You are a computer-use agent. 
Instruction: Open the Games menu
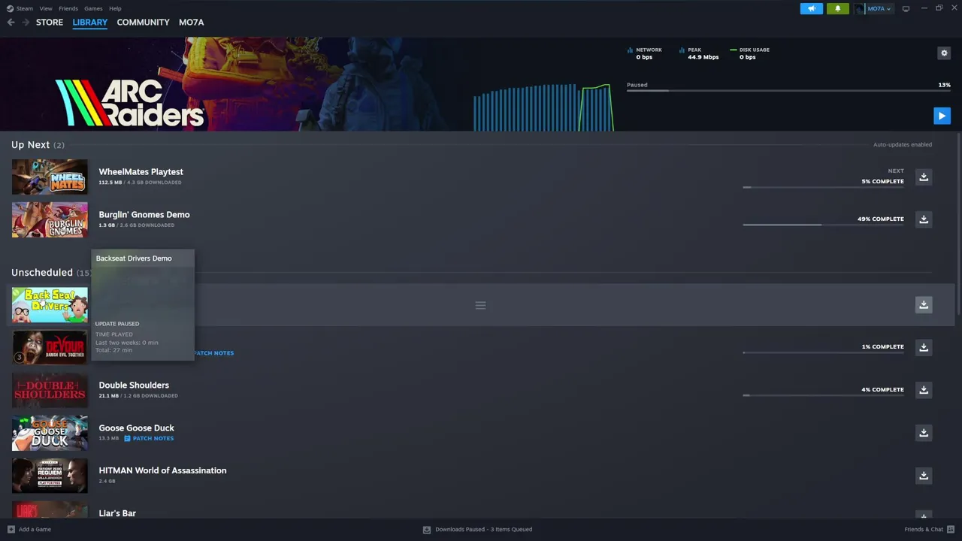(93, 8)
